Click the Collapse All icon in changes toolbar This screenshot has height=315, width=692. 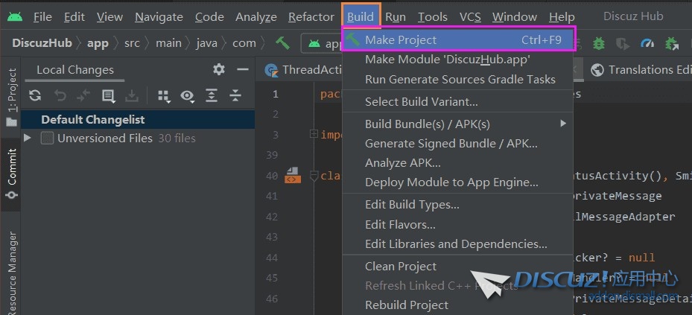(235, 95)
